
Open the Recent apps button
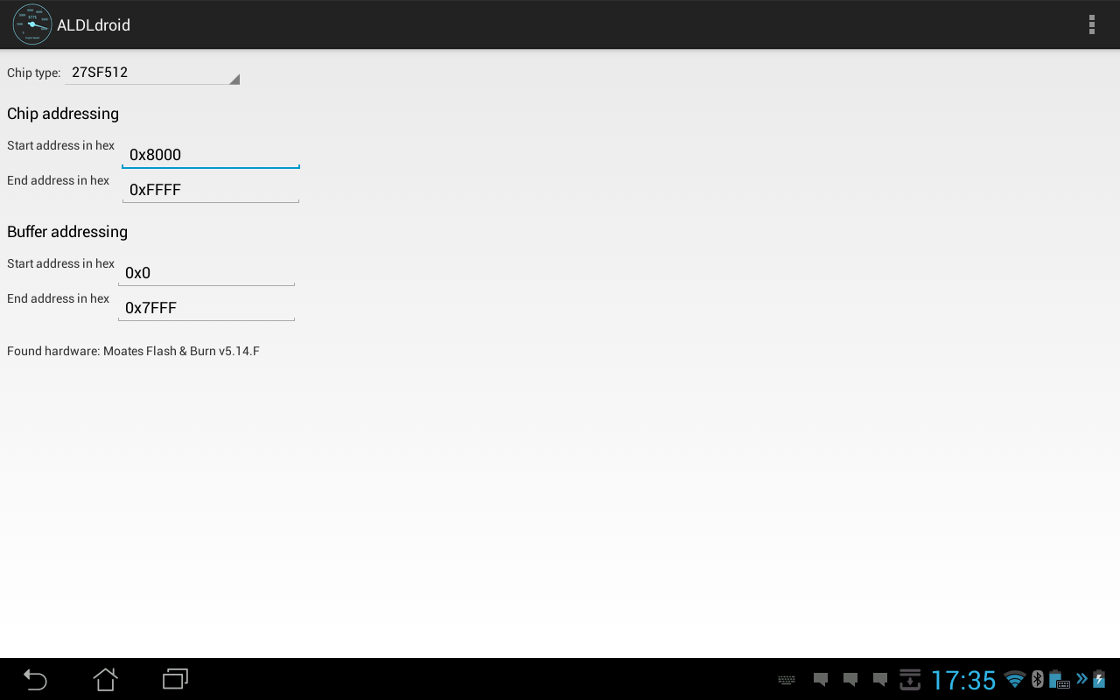coord(176,679)
